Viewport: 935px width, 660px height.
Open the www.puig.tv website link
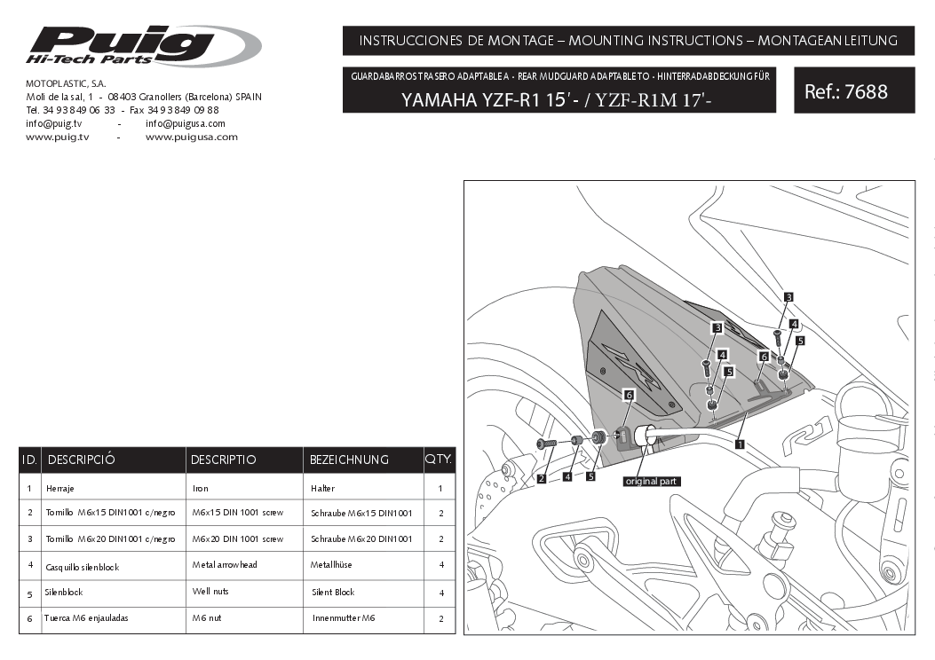(x=57, y=137)
